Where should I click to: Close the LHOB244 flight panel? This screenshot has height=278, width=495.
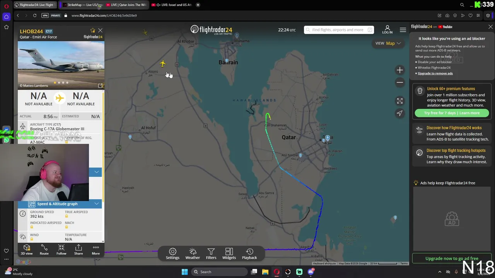pyautogui.click(x=100, y=30)
